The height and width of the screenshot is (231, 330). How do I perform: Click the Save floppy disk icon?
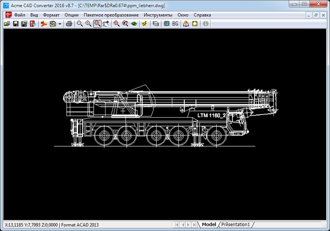[16, 24]
